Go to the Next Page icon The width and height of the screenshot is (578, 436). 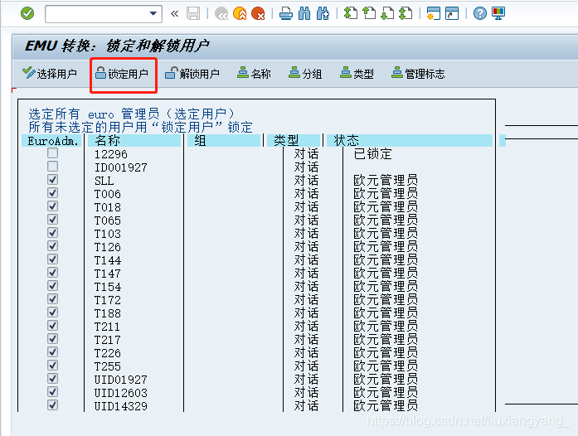click(x=387, y=13)
